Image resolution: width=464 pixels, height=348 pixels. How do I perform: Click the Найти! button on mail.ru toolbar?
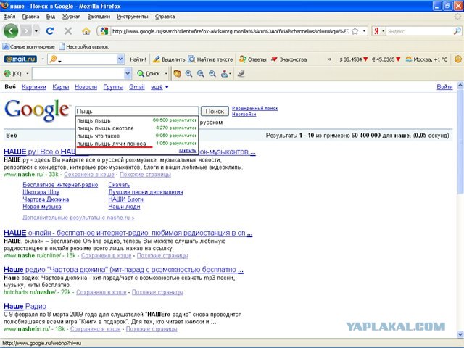tap(138, 59)
